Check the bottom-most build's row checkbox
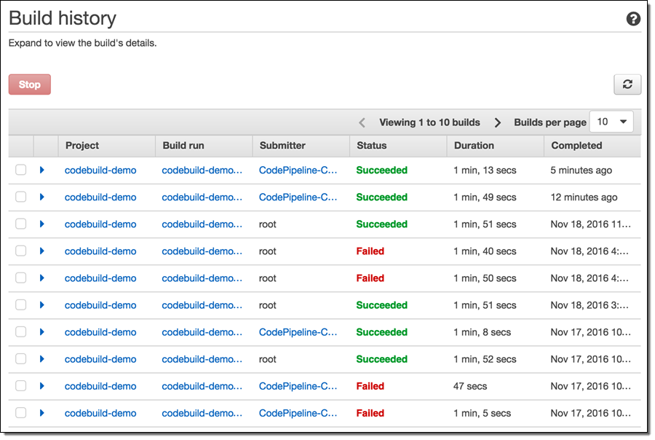 point(21,412)
